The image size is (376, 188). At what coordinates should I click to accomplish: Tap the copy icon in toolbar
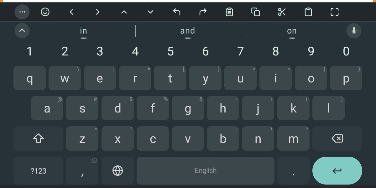pos(256,12)
